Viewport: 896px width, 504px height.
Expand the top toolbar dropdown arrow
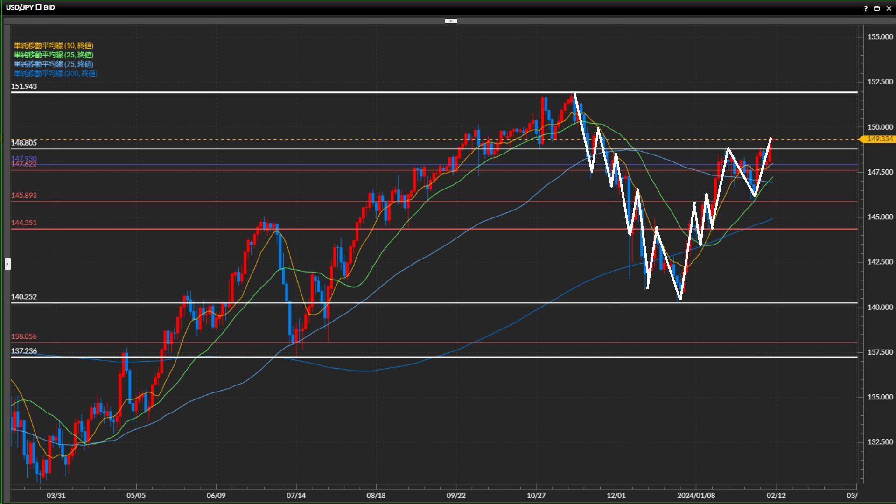point(451,21)
